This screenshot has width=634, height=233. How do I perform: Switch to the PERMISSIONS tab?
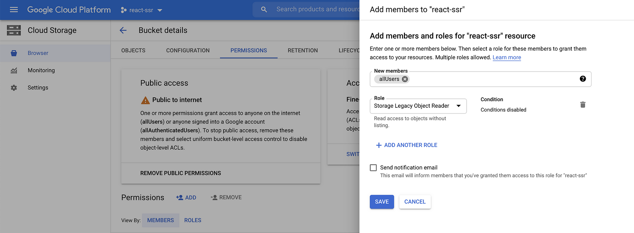[x=248, y=50]
